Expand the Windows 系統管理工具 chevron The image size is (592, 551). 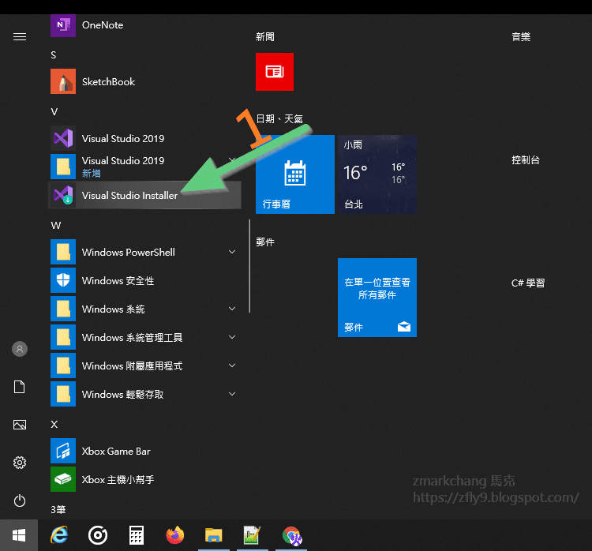coord(232,337)
